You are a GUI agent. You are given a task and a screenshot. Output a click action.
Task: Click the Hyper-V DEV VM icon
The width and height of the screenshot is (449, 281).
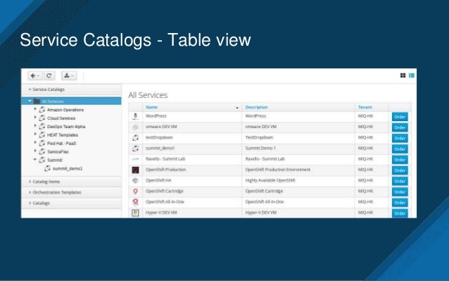(135, 213)
